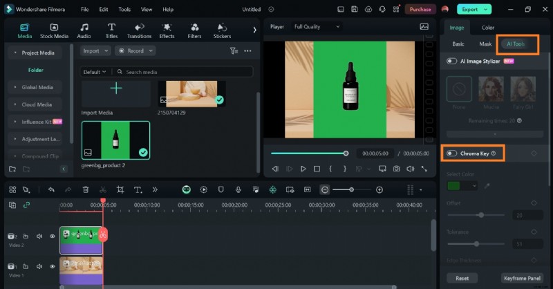This screenshot has height=289, width=553.
Task: Open the user account avatar
Action: tap(445, 10)
